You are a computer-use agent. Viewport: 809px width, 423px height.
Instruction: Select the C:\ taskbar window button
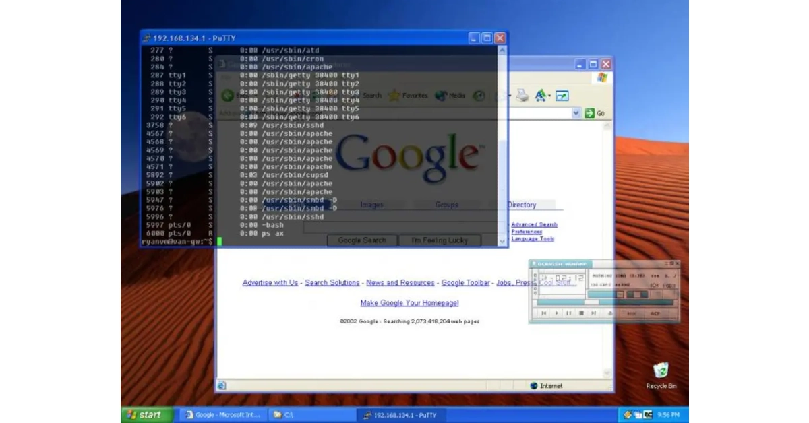click(309, 415)
